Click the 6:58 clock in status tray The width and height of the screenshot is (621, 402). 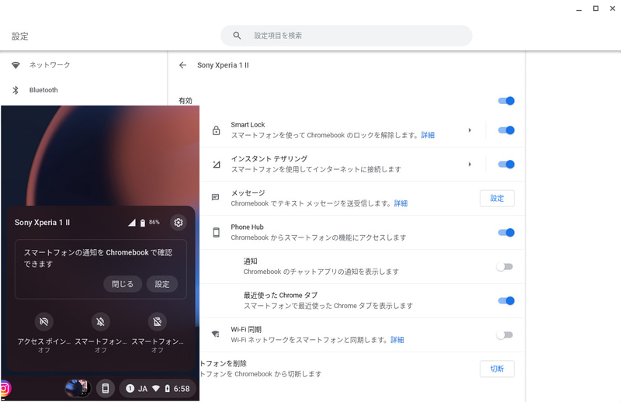pyautogui.click(x=182, y=389)
